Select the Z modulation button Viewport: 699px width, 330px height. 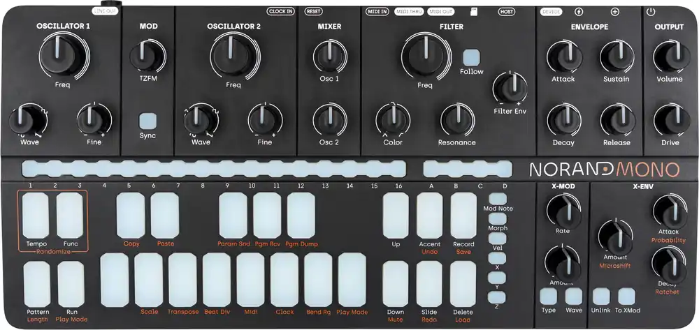pyautogui.click(x=497, y=297)
